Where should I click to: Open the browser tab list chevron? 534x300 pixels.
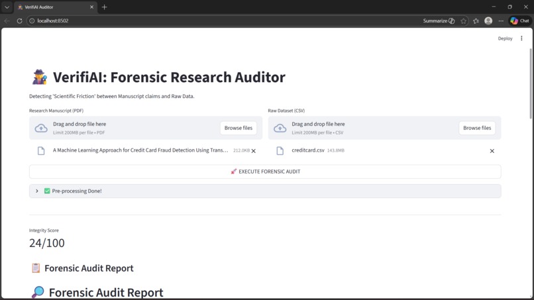click(7, 7)
